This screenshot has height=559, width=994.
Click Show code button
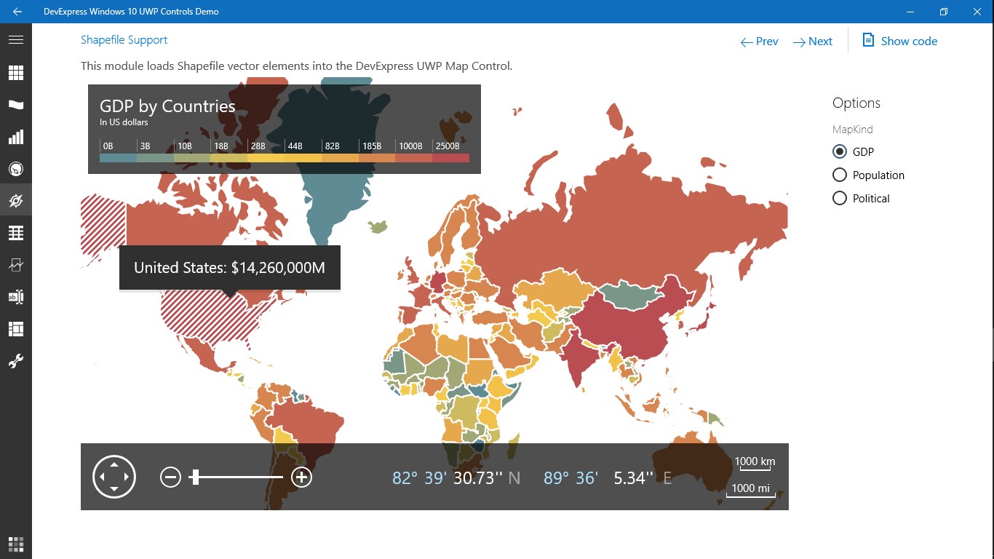coord(900,41)
